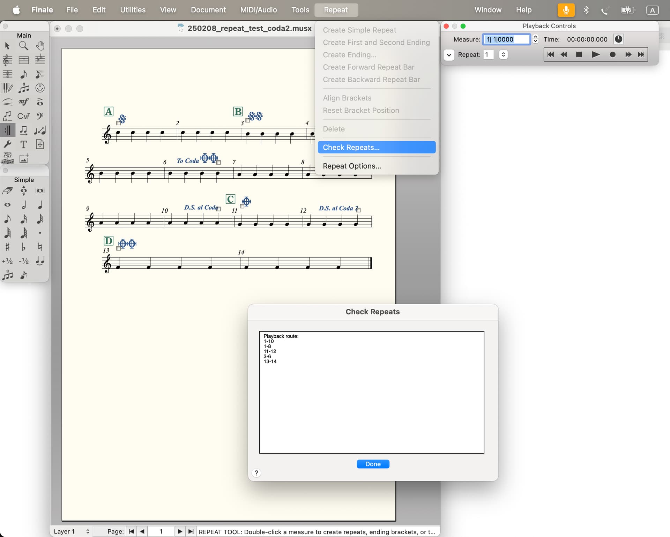Open the MIDI/Audio menu
The width and height of the screenshot is (670, 537).
click(x=258, y=10)
